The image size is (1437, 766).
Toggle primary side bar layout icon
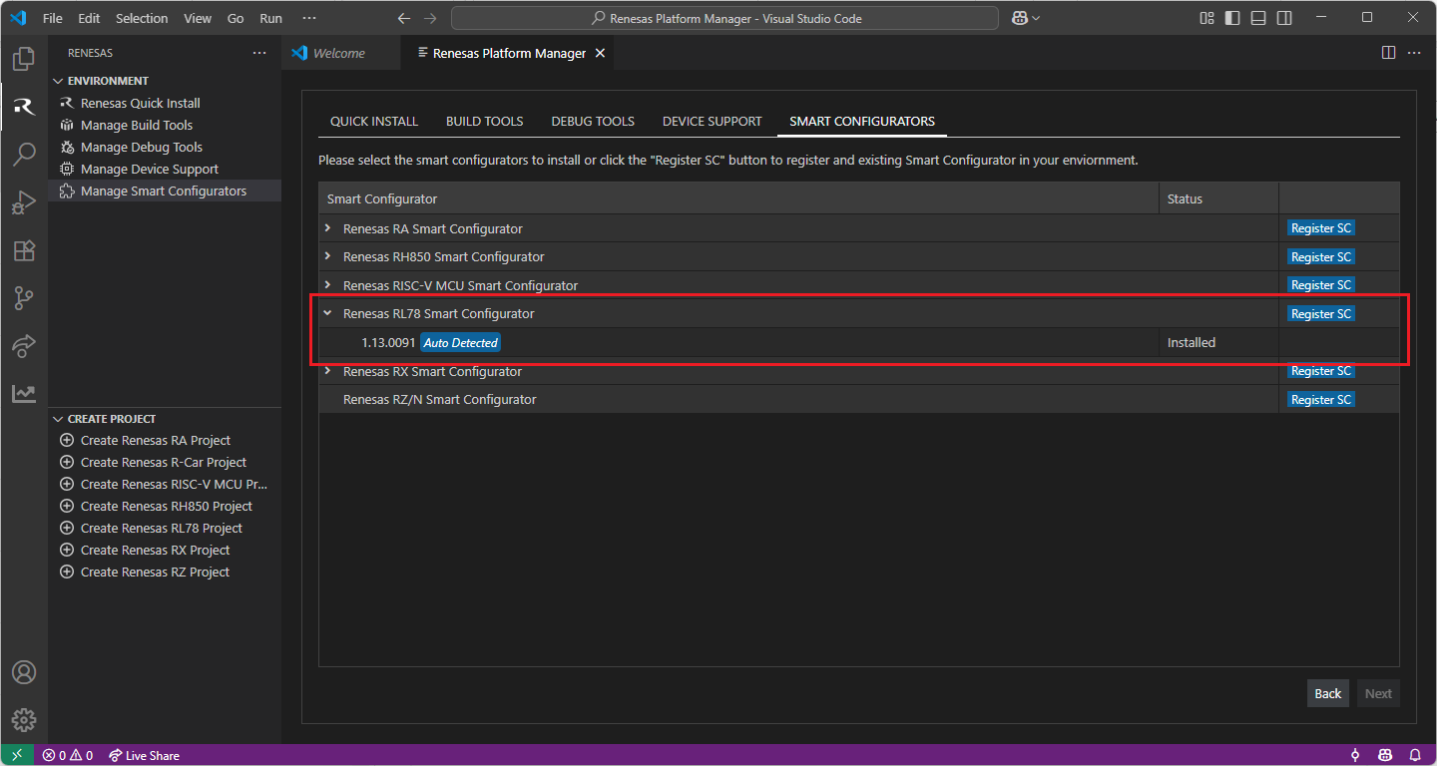[1232, 18]
